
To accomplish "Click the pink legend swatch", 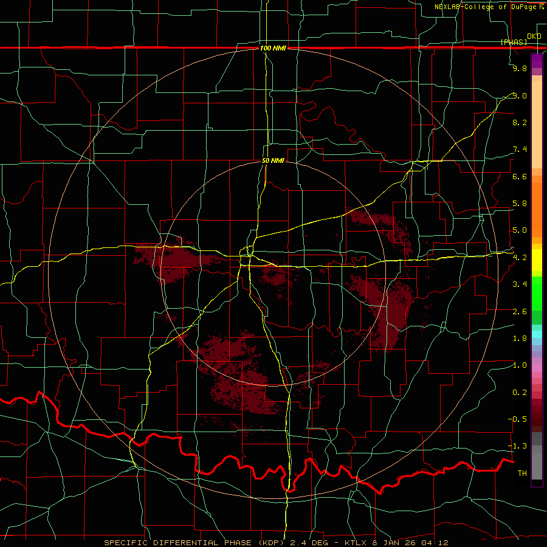I will [x=537, y=368].
